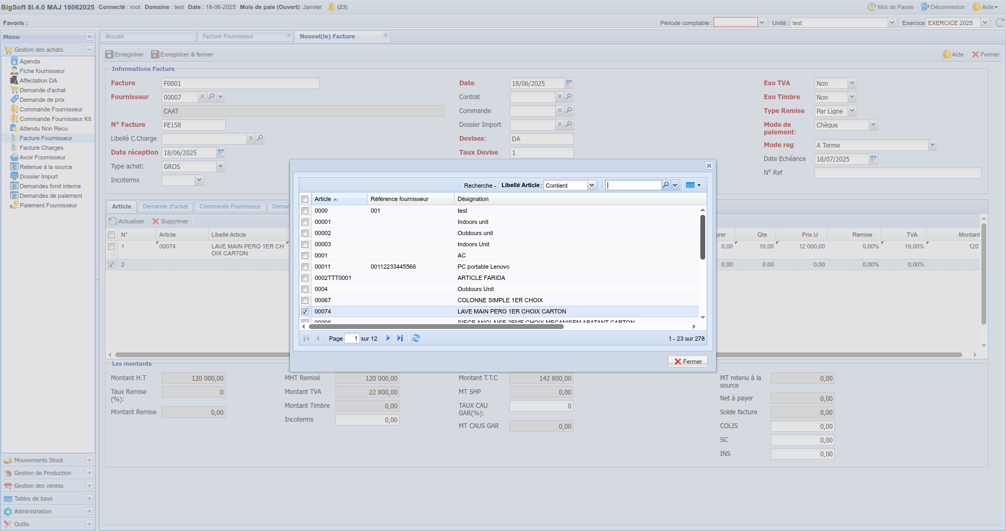This screenshot has width=1006, height=531.
Task: Open the Type Remise dropdown
Action: click(852, 111)
